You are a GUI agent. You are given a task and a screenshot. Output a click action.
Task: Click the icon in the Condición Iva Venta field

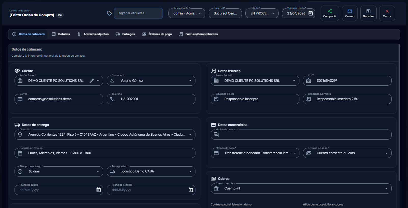309,99
